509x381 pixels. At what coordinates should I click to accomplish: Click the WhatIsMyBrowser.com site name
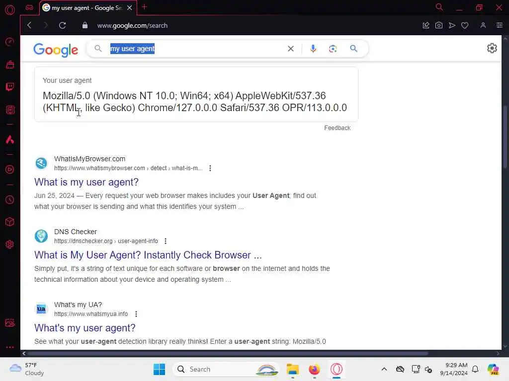[x=89, y=159]
